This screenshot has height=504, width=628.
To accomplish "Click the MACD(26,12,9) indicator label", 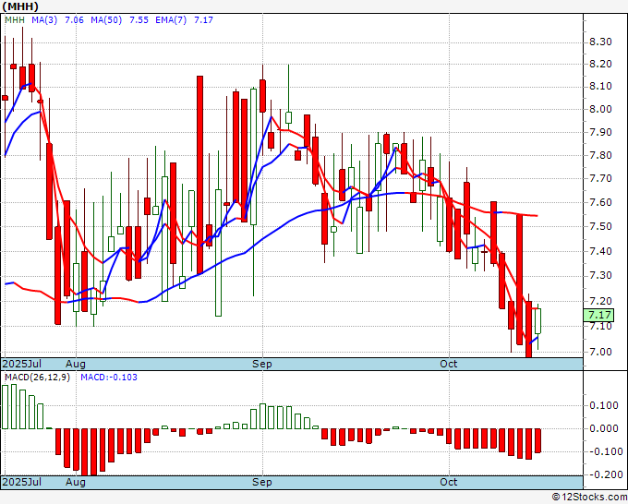I will click(x=38, y=378).
